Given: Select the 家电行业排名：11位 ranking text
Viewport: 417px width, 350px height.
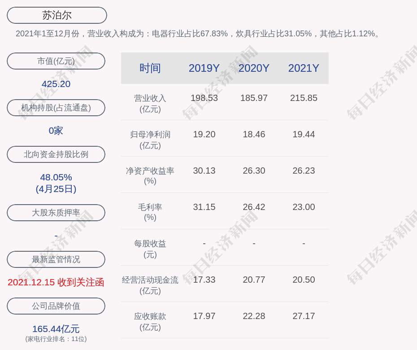Looking at the screenshot, I should pos(56,339).
